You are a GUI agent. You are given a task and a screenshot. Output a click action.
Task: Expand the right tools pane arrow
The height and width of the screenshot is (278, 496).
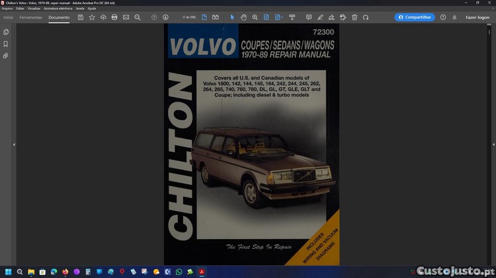coord(481,145)
